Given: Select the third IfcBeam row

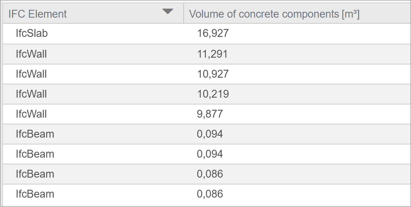Looking at the screenshot, I should [207, 174].
